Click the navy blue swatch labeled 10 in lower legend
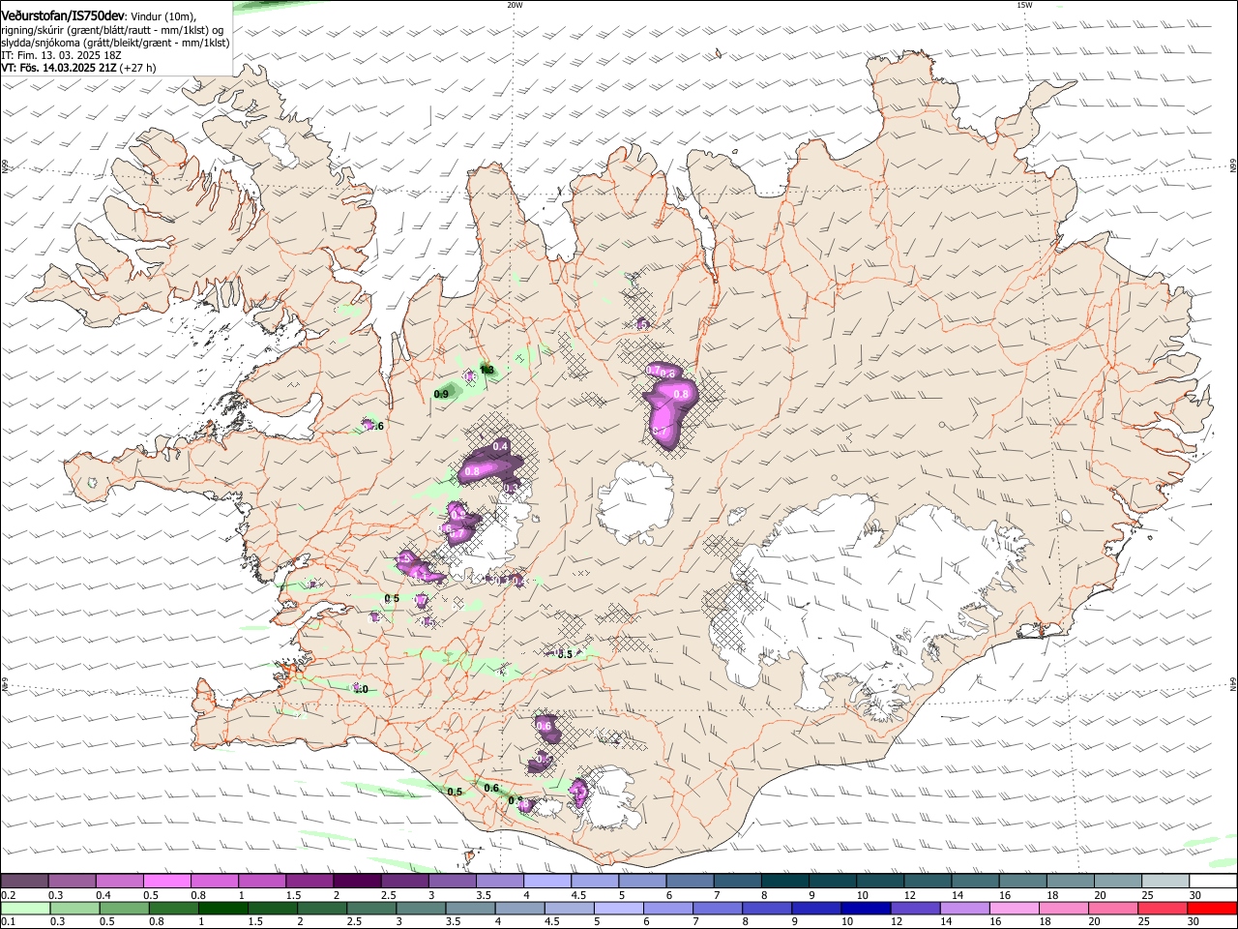Image resolution: width=1238 pixels, height=929 pixels. pos(867,909)
